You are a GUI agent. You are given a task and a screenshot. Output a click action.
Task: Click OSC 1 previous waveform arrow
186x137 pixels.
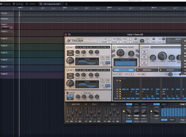(x=77, y=59)
